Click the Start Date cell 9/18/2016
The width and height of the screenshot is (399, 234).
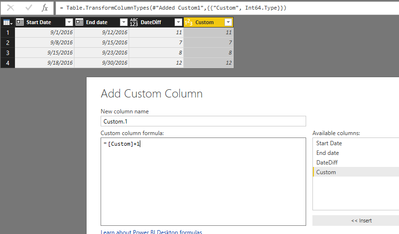click(x=44, y=63)
